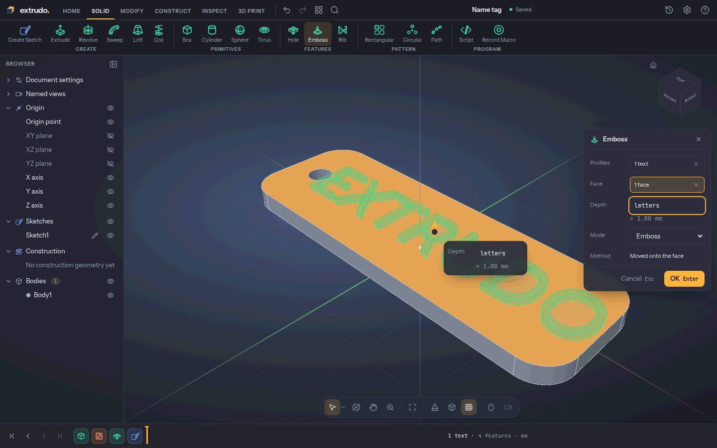The width and height of the screenshot is (717, 448).
Task: Clear the 1 text profile selection
Action: pos(696,164)
